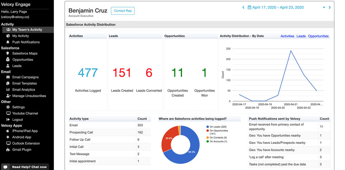Click the Initial appointment activity row
The height and width of the screenshot is (170, 345).
coord(110,161)
